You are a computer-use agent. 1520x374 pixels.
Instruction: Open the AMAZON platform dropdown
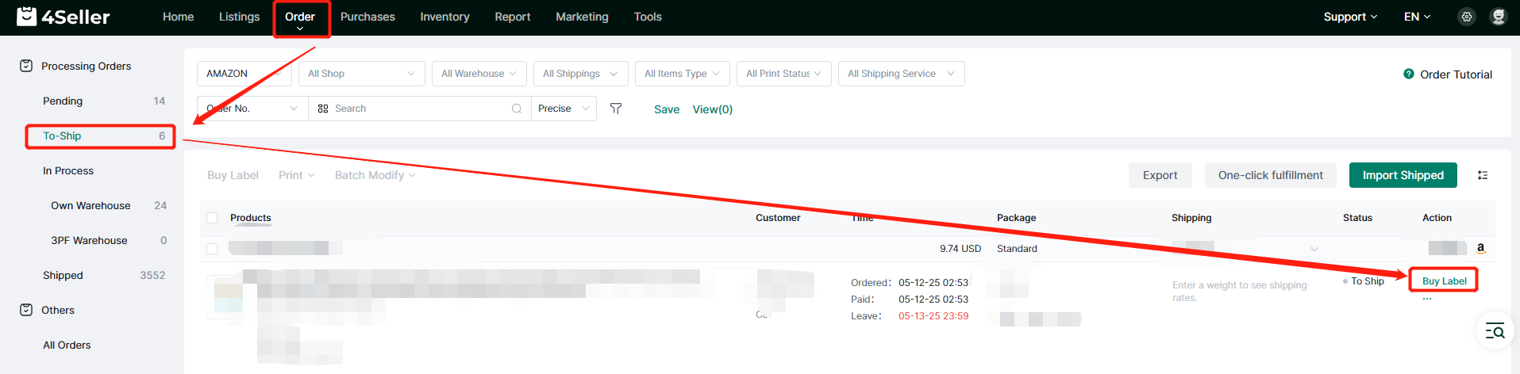244,74
